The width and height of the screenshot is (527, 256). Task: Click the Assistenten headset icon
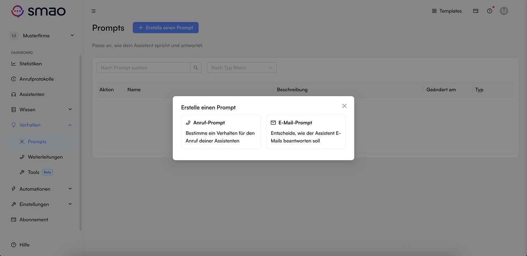14,94
